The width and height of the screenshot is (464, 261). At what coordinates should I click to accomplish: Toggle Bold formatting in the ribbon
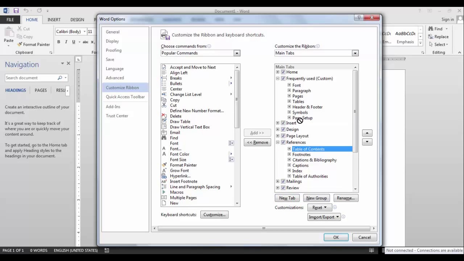tap(59, 42)
